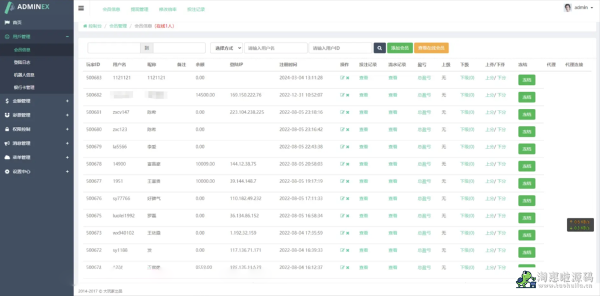Edit user luolei1992 using the pencil icon
This screenshot has height=296, width=600.
[x=342, y=216]
